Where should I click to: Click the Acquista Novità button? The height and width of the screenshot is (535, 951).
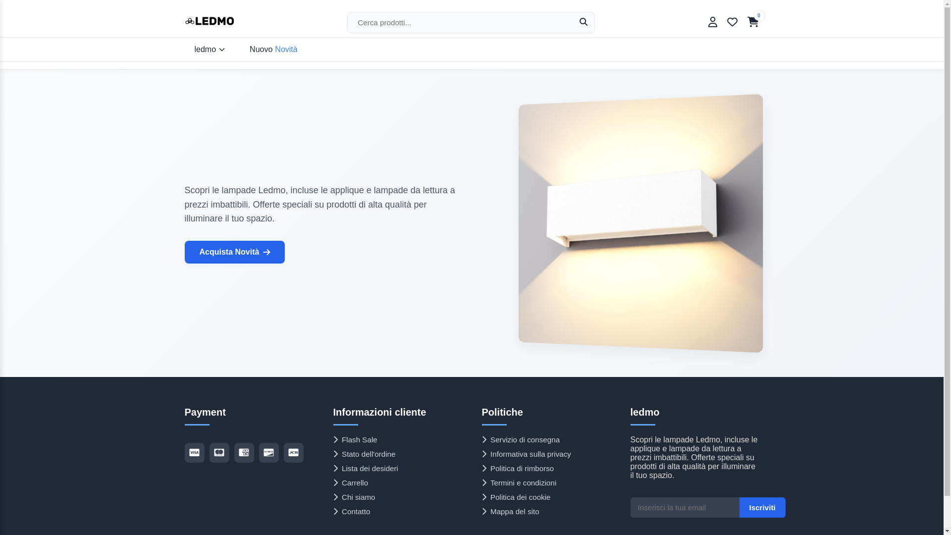[x=235, y=252]
